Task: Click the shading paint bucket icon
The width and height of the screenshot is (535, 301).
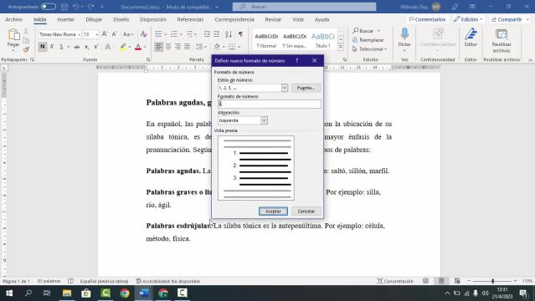Action: tap(217, 47)
